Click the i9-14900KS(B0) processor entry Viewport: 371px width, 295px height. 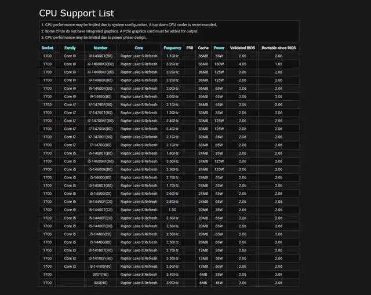[x=100, y=64]
